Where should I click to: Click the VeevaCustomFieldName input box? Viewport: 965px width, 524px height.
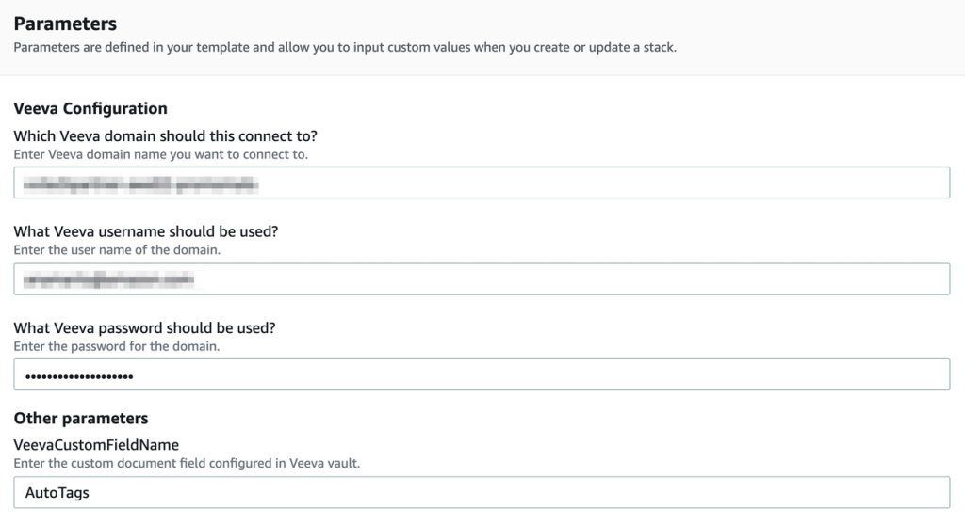482,492
